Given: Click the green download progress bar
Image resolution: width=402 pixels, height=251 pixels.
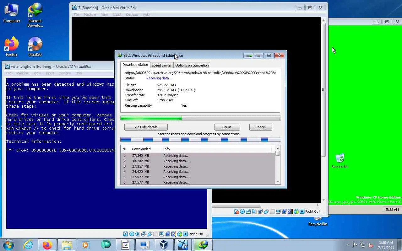Looking at the screenshot, I should pyautogui.click(x=201, y=118).
